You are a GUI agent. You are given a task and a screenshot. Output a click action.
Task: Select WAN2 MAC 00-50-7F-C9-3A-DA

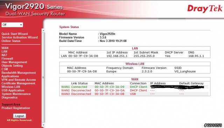pyautogui.click(x=110, y=90)
